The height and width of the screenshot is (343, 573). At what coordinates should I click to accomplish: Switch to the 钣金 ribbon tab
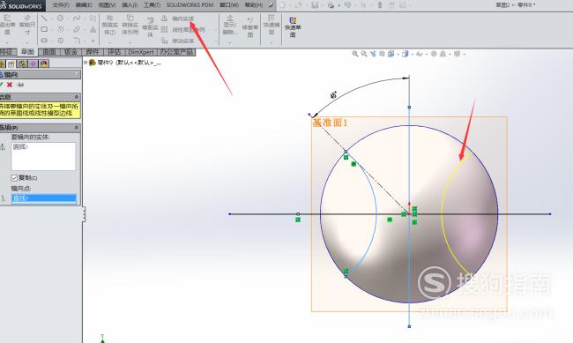coord(71,52)
